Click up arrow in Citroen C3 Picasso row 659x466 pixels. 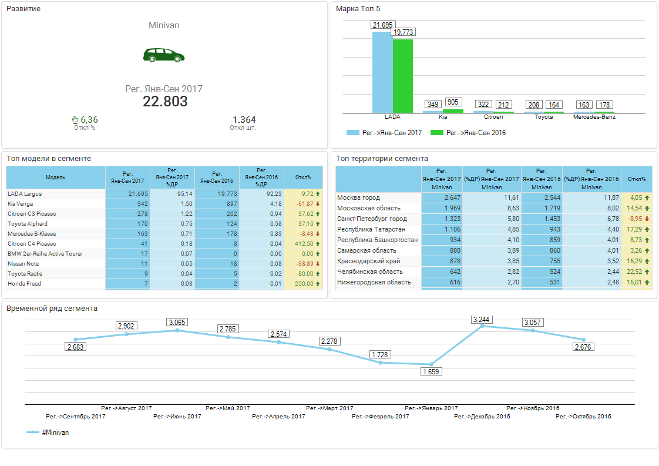pyautogui.click(x=318, y=214)
